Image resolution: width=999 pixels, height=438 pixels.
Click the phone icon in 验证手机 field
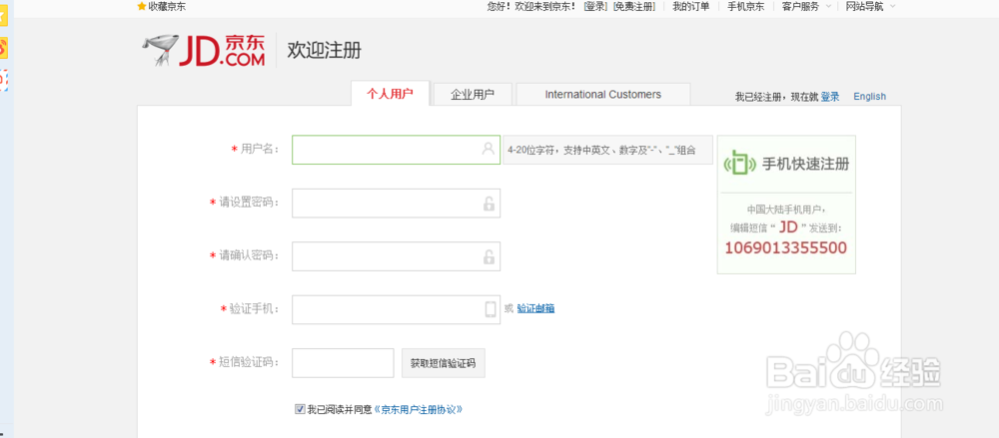[490, 309]
